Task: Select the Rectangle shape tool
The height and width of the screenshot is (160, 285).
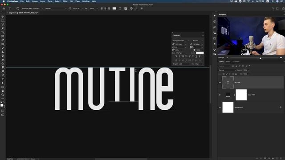Action: click(3, 87)
